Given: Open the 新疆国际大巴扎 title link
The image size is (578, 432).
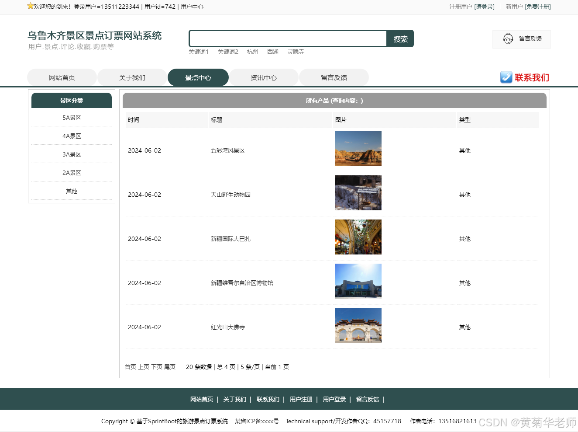Looking at the screenshot, I should pyautogui.click(x=231, y=239).
